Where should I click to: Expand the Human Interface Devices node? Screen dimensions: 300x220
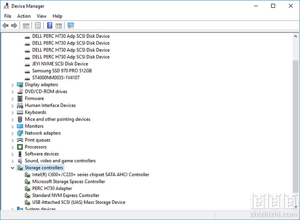point(12,106)
